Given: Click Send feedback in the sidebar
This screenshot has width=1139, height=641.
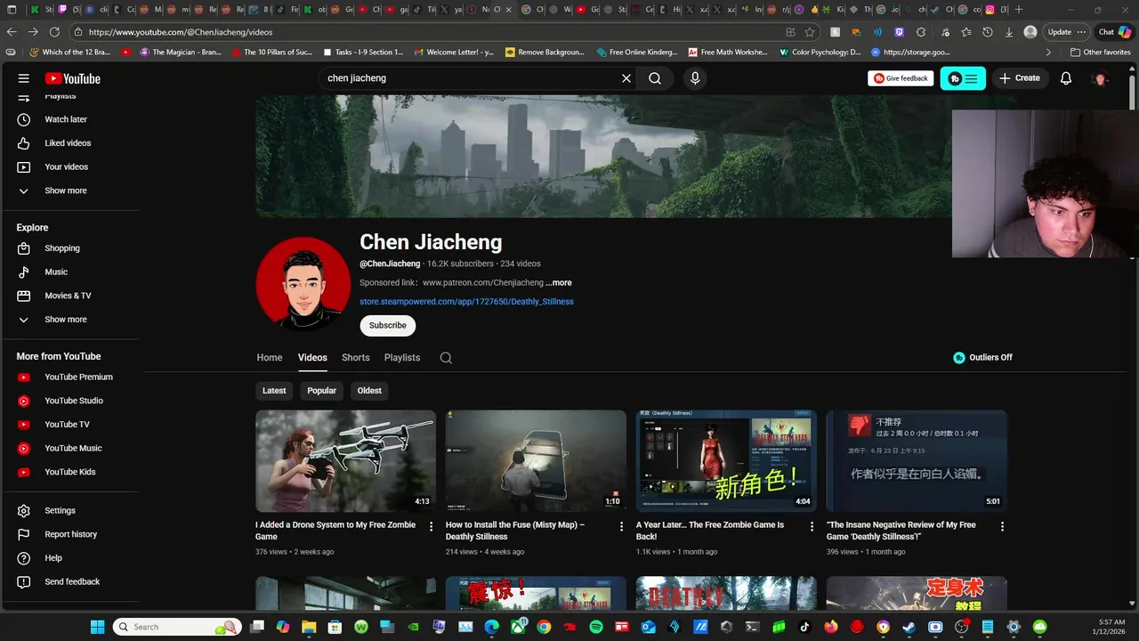Looking at the screenshot, I should 70,582.
